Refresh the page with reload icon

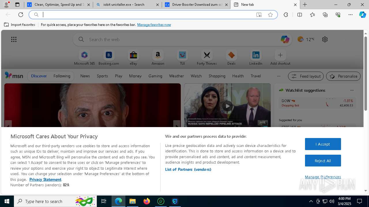(21, 15)
